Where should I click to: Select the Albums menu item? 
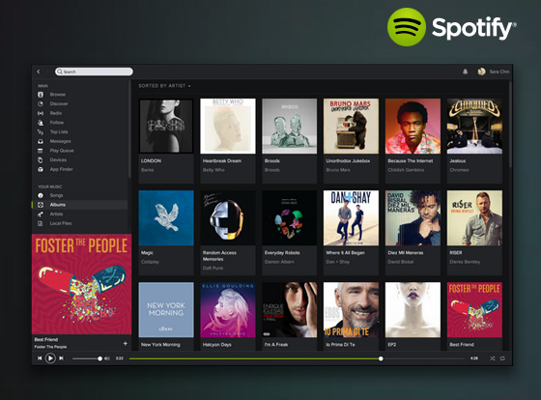coord(79,205)
